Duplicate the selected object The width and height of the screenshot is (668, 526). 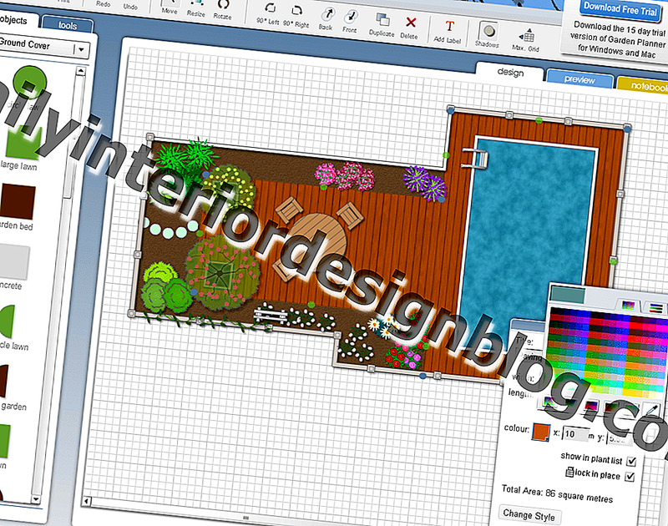[382, 25]
